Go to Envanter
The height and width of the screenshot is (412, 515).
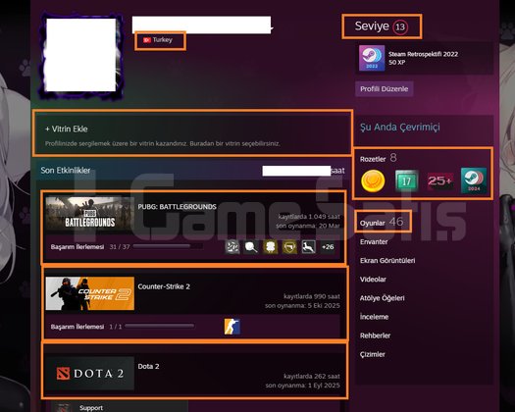click(374, 242)
